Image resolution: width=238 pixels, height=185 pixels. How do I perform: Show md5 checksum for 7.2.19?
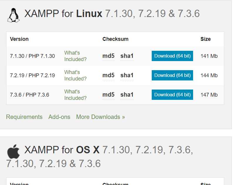pyautogui.click(x=108, y=75)
